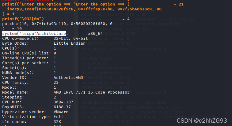The width and height of the screenshot is (232, 126).
Task: Click the putchar(10 trace line
Action: click(x=57, y=24)
